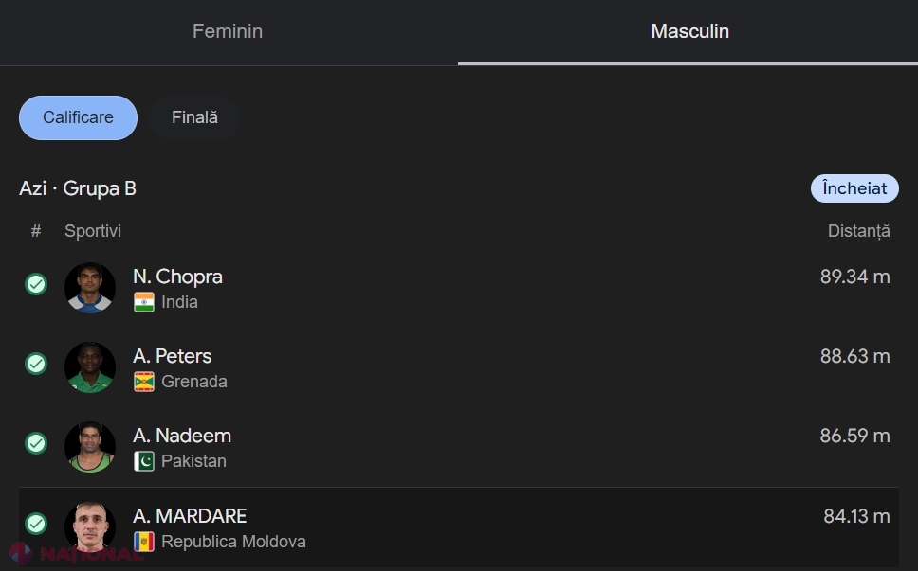Open the Finală results chip

(194, 117)
